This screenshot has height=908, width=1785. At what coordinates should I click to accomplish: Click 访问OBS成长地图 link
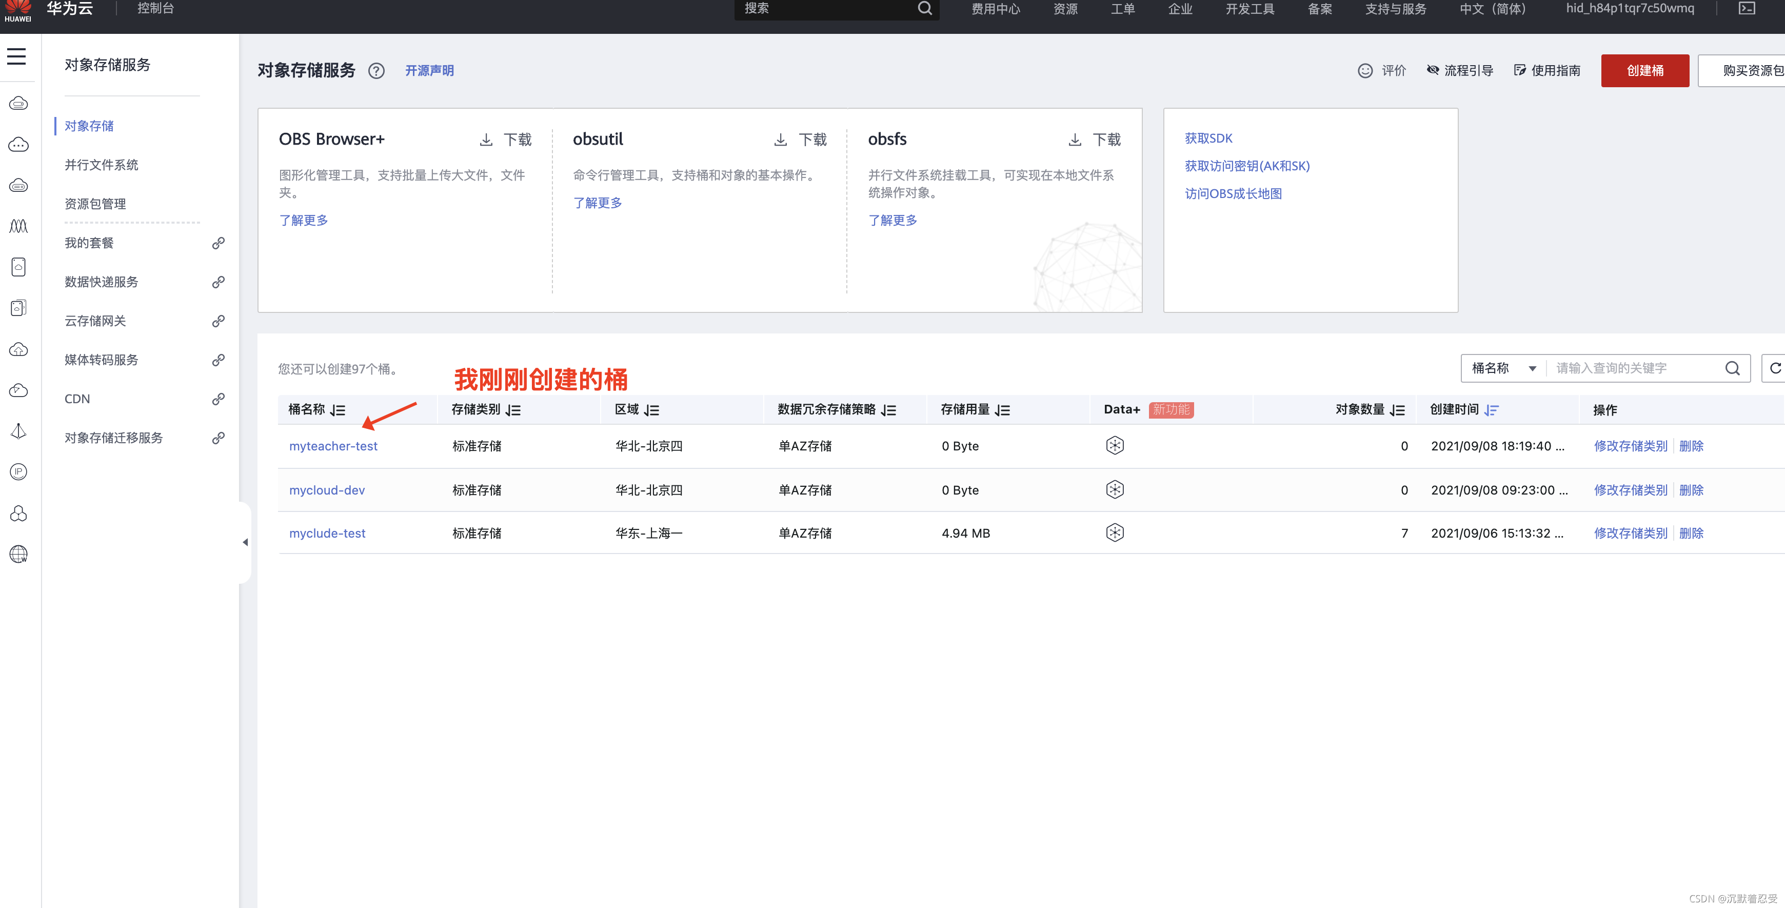[x=1234, y=194]
